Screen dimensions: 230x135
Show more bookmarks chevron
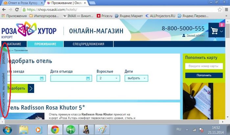[x=226, y=16]
